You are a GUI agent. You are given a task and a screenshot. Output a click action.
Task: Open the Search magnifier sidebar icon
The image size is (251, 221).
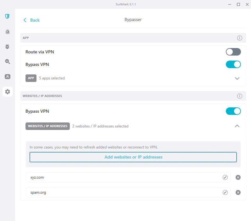[7, 62]
